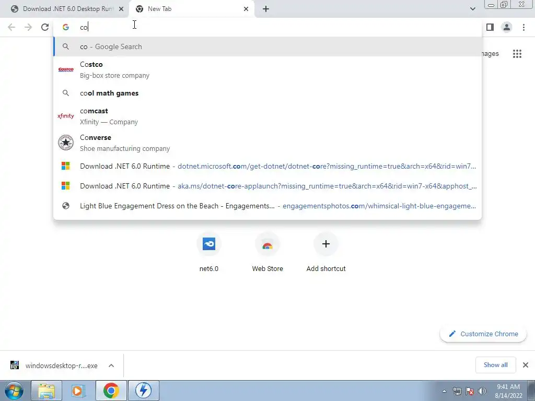The width and height of the screenshot is (535, 401).
Task: Click the lightning bolt taskbar app
Action: click(143, 391)
